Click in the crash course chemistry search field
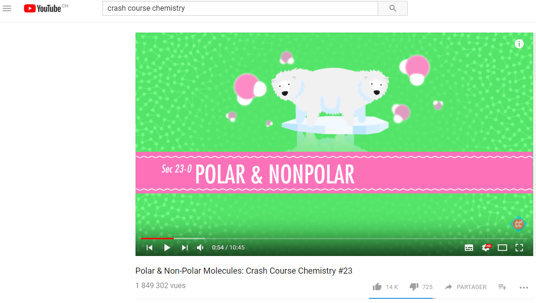This screenshot has height=303, width=536. [x=240, y=8]
